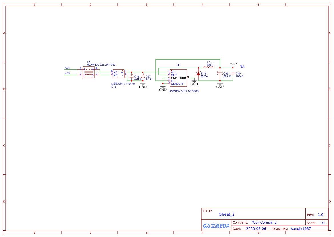334x237 pixels.
Task: Select GND symbol below C38
Action: click(x=220, y=86)
